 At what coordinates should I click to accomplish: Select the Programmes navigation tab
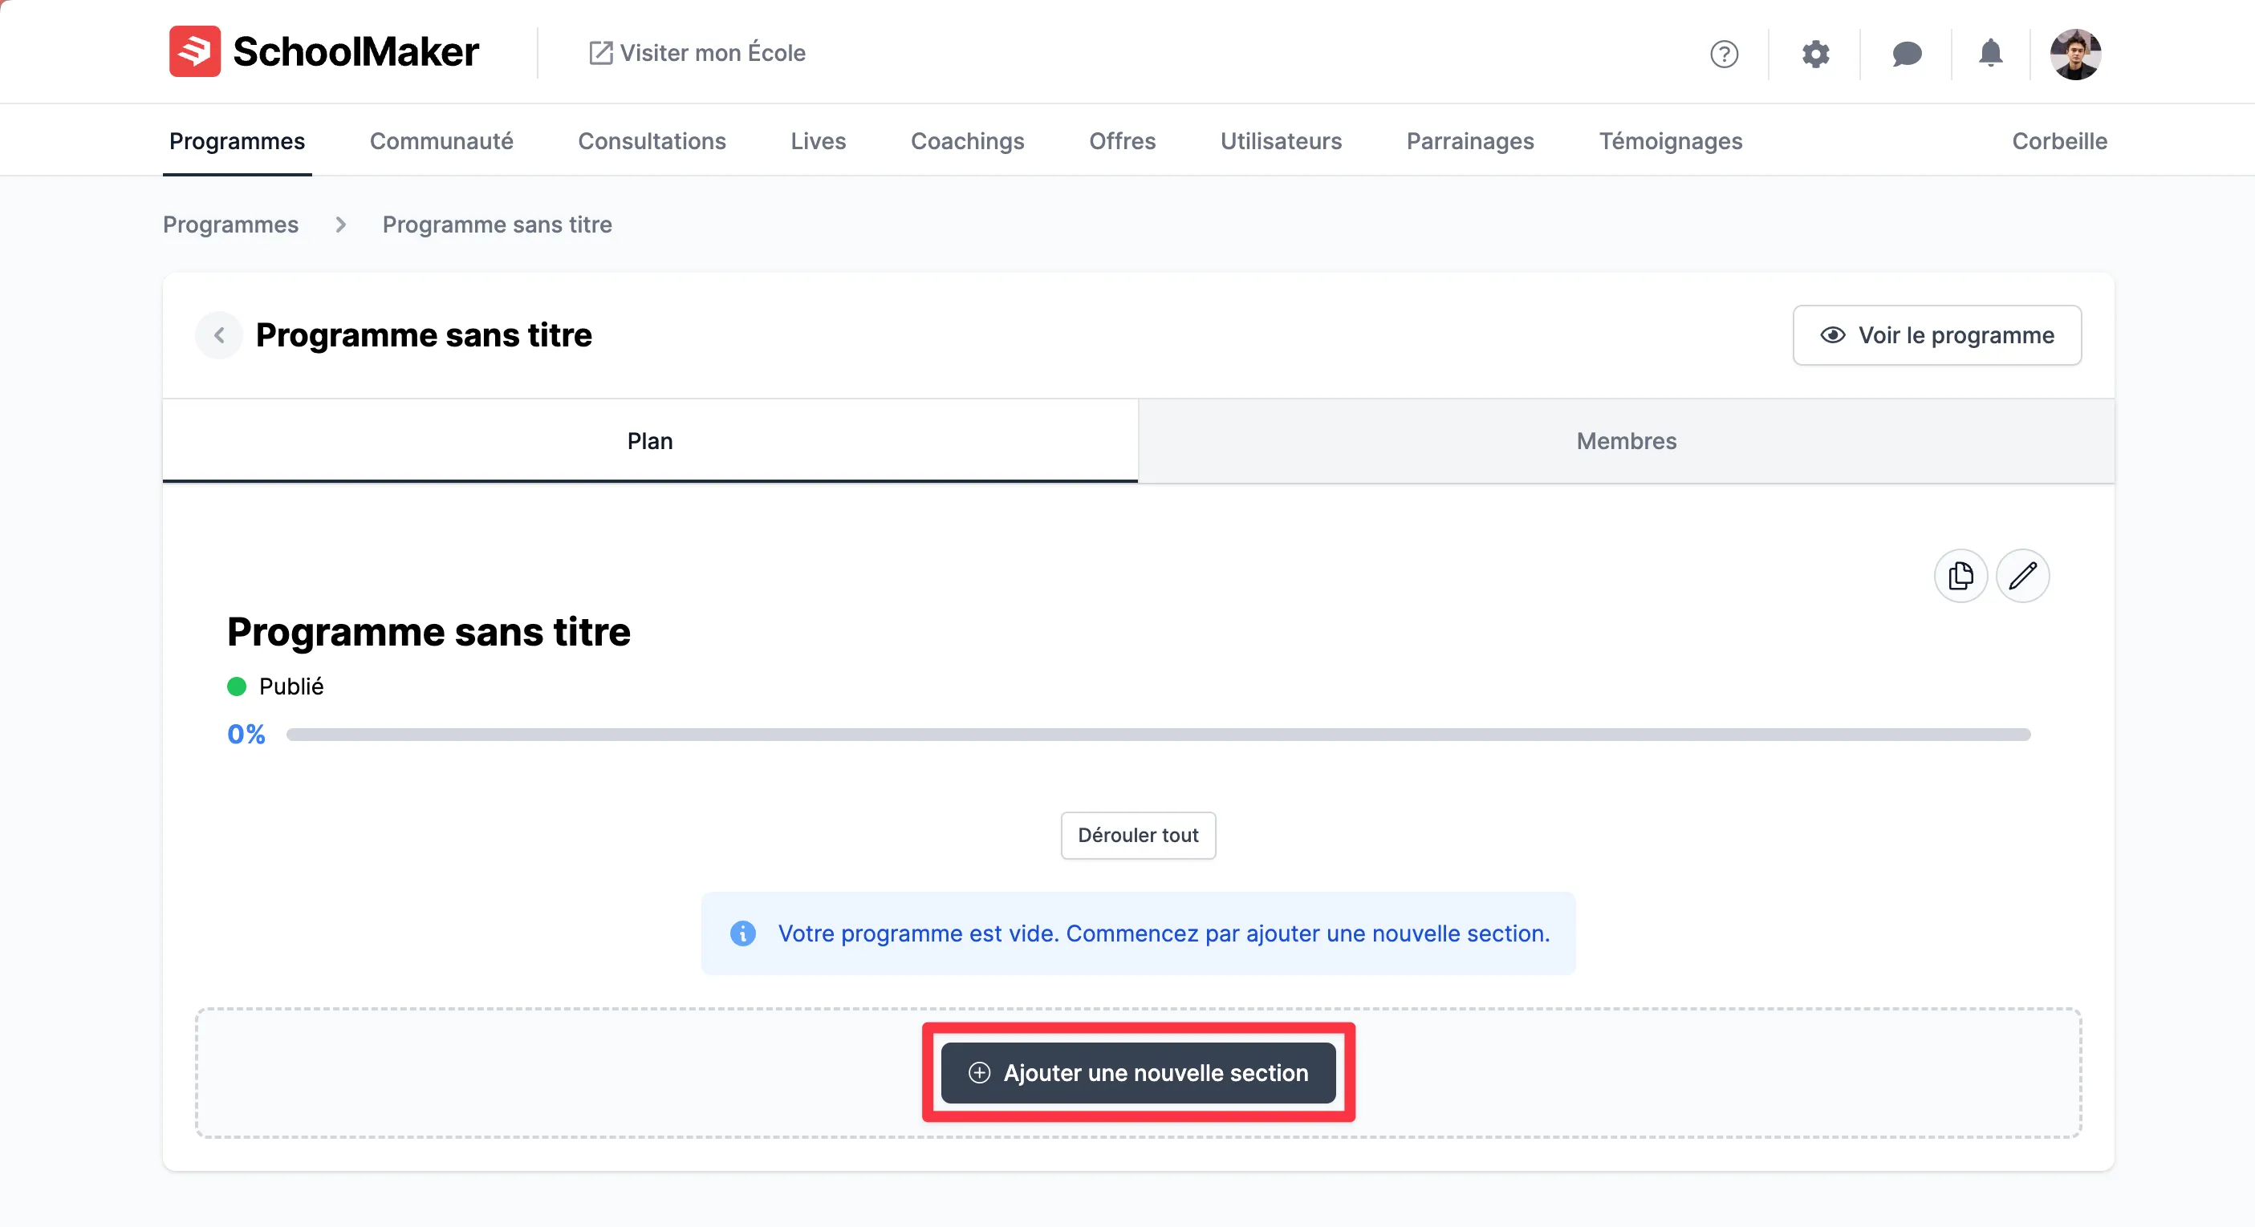click(237, 142)
